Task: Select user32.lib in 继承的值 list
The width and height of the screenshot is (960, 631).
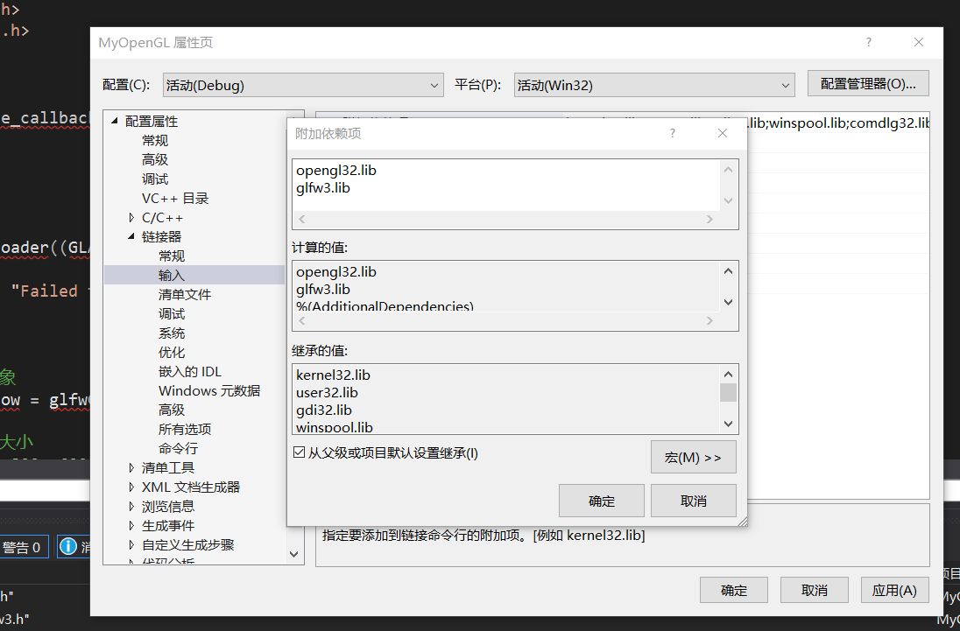Action: click(x=327, y=393)
